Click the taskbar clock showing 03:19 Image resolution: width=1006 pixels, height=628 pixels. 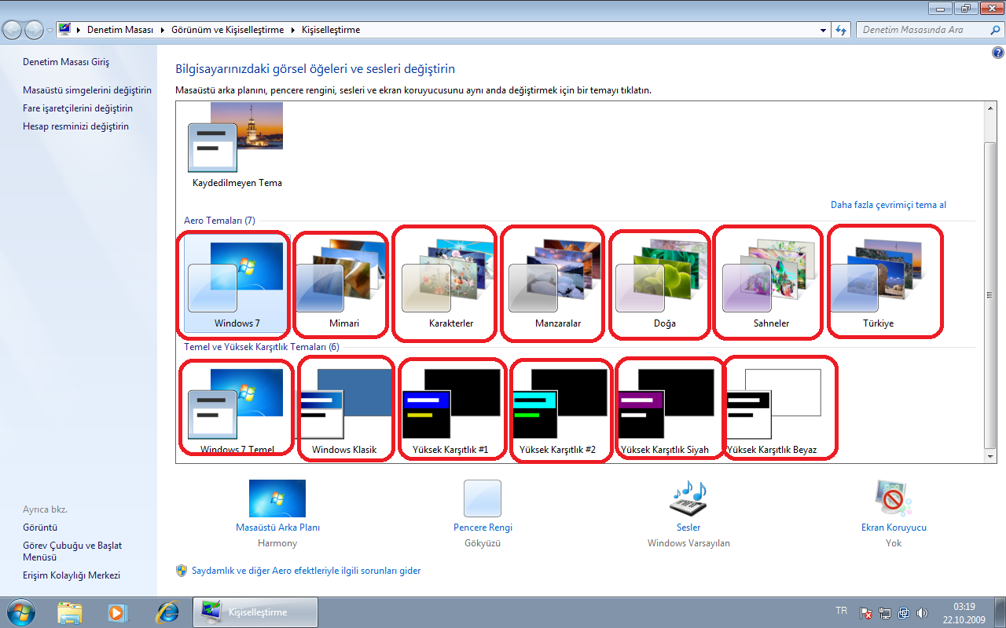(x=964, y=612)
